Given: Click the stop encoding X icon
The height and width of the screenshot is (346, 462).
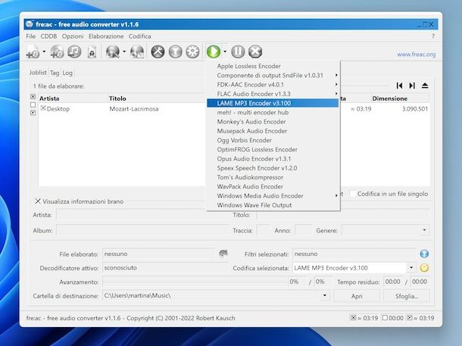Looking at the screenshot, I should (255, 51).
